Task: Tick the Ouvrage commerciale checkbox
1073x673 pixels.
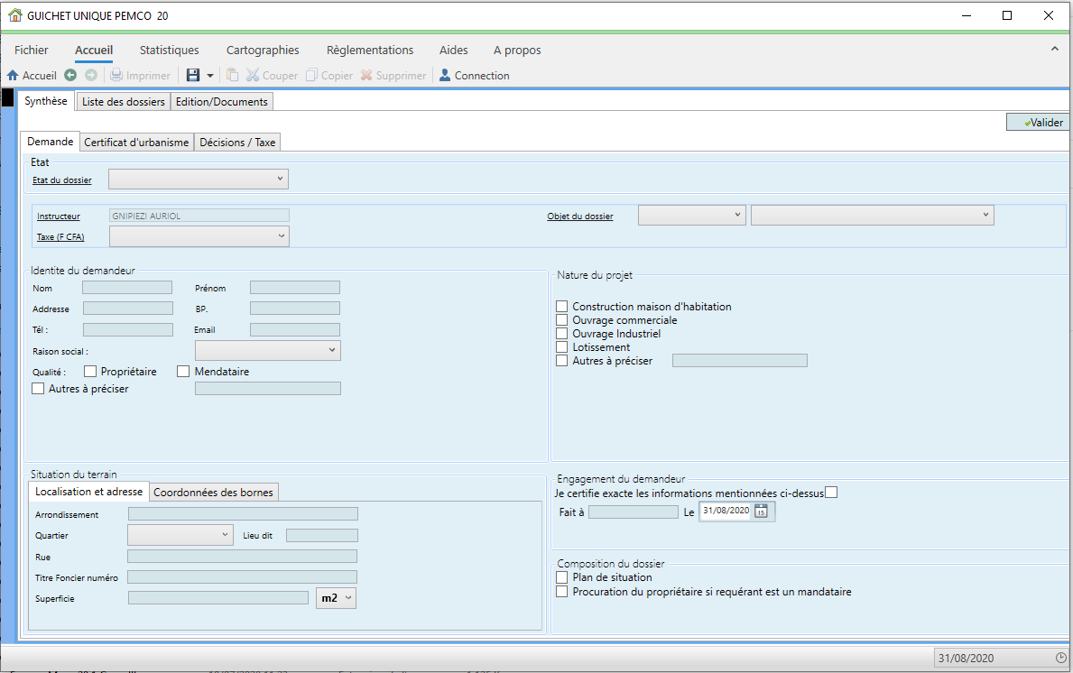Action: [x=562, y=320]
